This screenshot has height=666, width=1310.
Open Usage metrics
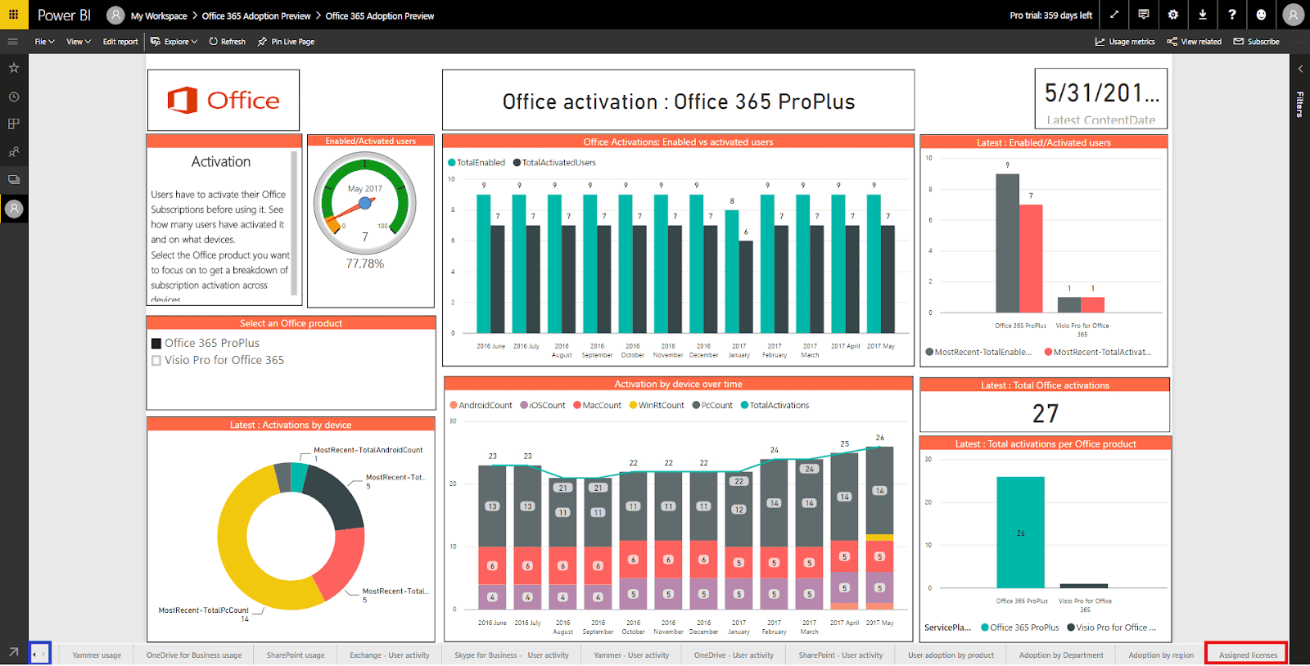coord(1125,42)
